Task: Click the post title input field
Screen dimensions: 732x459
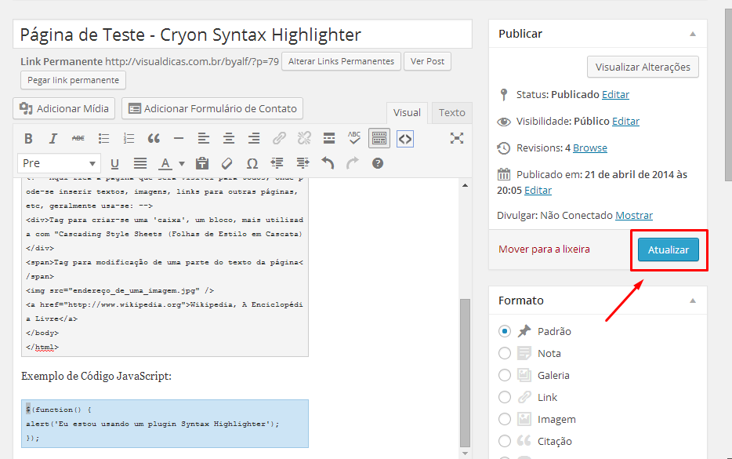Action: [x=242, y=34]
